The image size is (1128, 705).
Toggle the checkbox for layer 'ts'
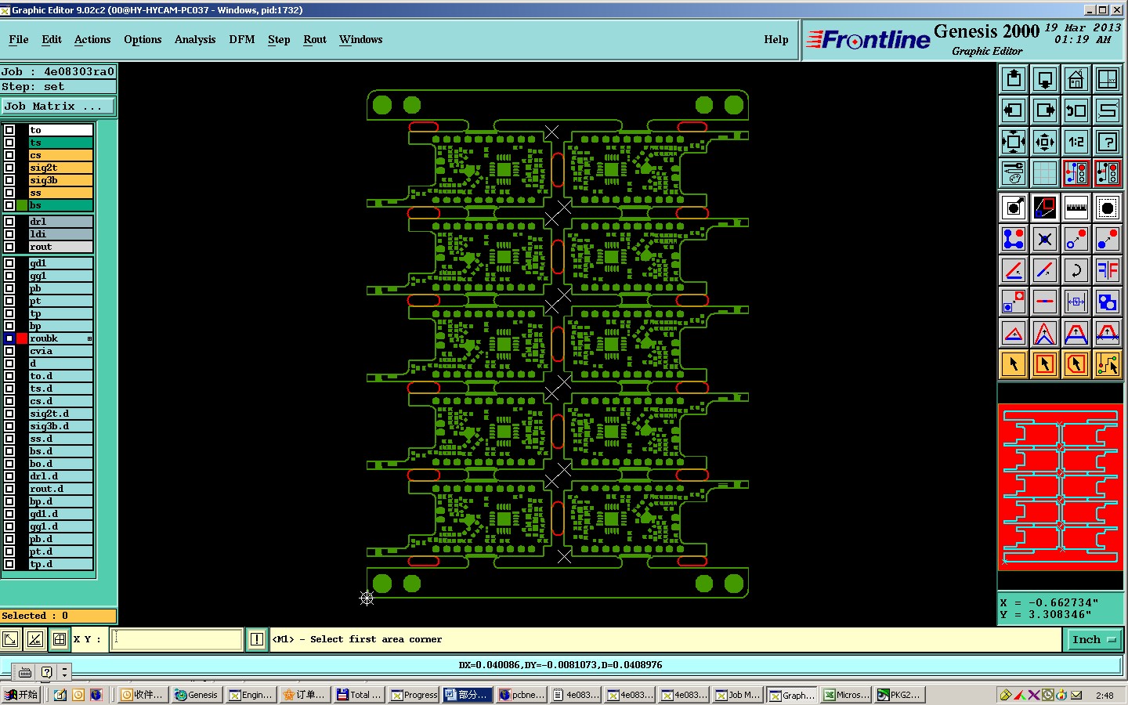tap(9, 143)
